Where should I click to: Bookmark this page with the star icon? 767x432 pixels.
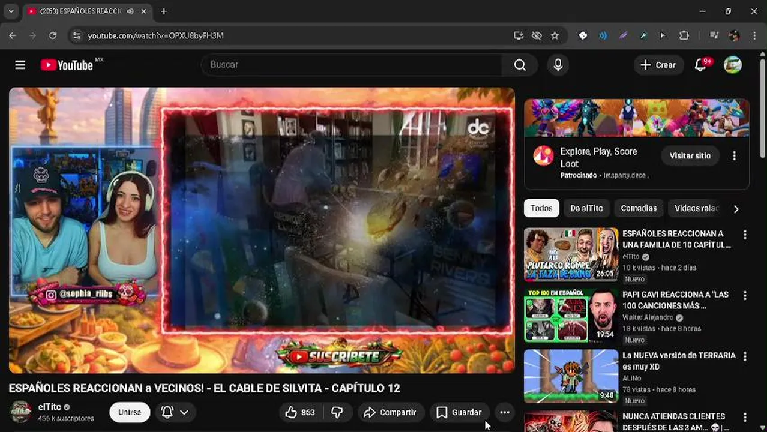tap(555, 35)
